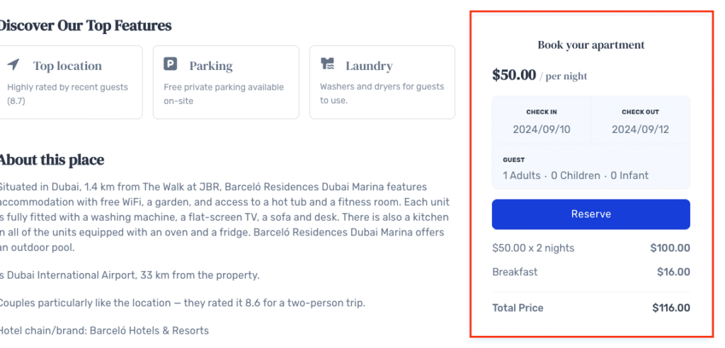Screen dimensions: 725x348
Task: Click the Check In label
Action: pyautogui.click(x=542, y=112)
